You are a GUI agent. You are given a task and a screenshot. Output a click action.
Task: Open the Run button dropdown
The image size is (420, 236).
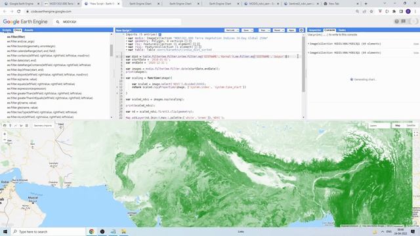(269, 30)
